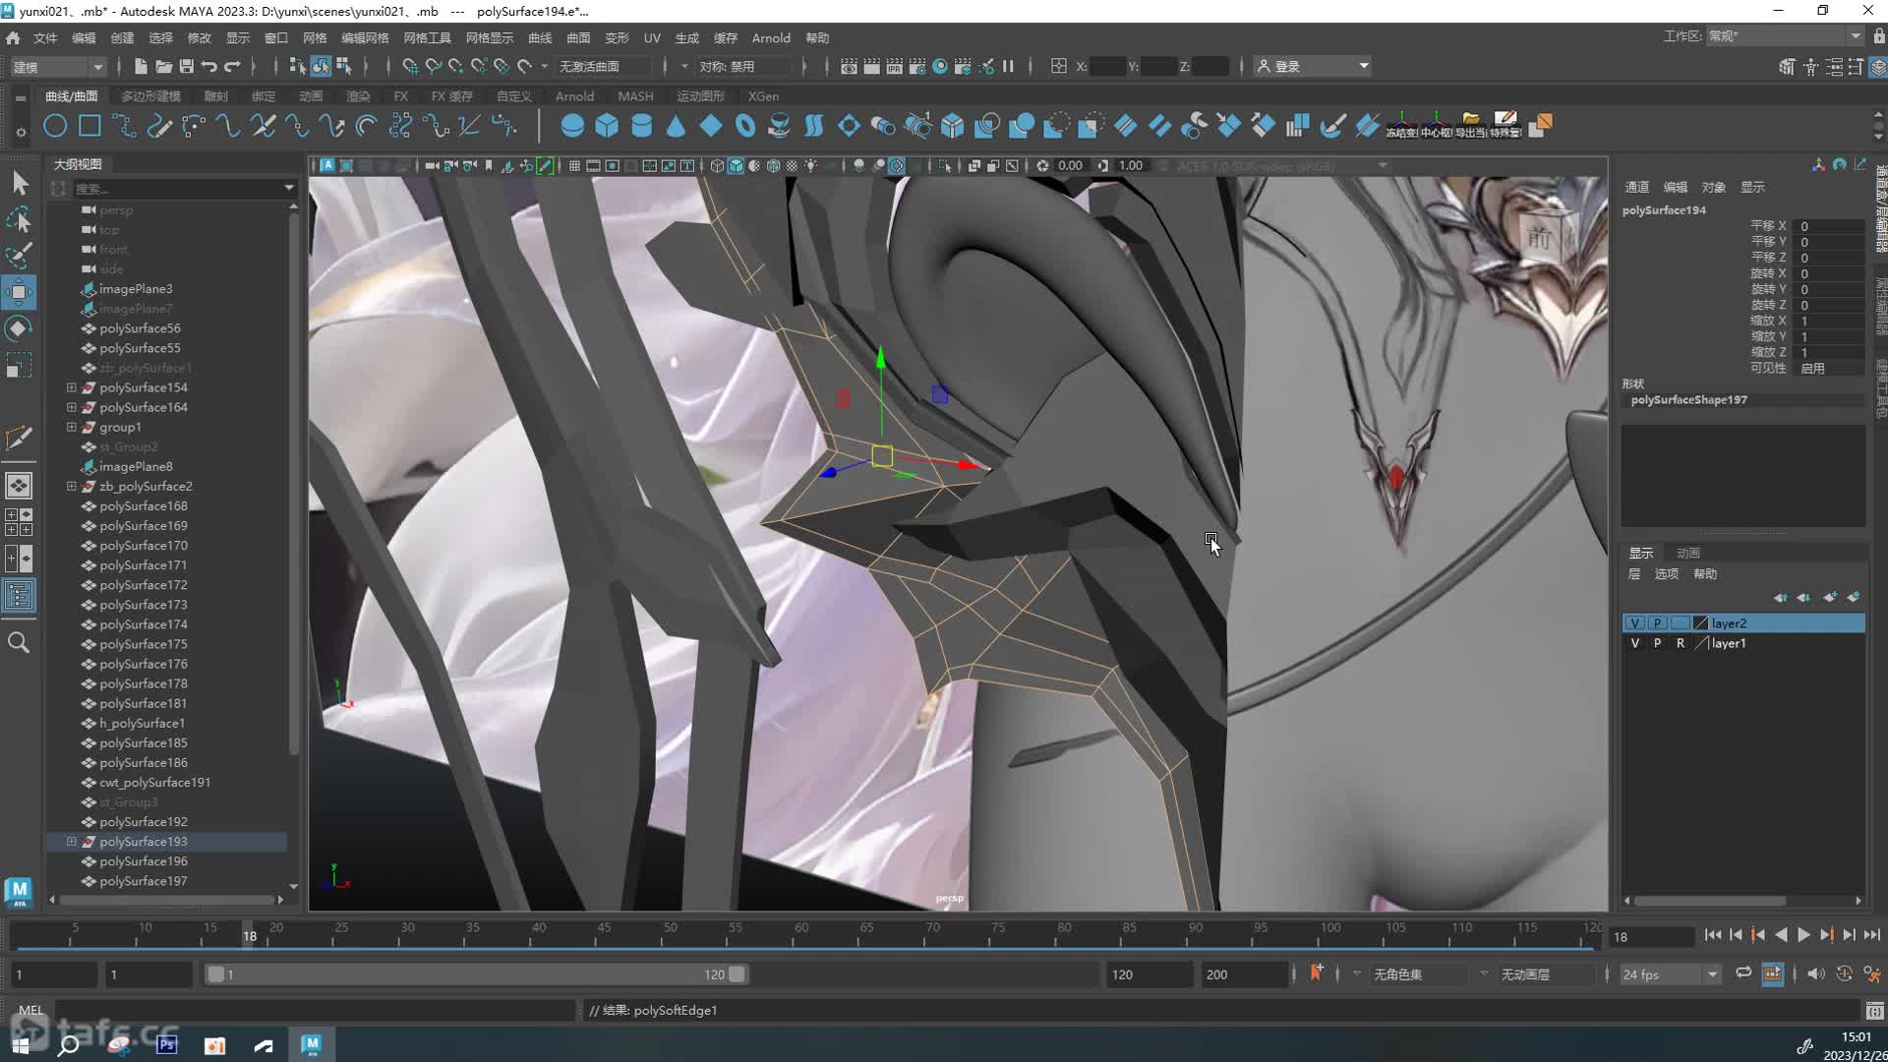Image resolution: width=1888 pixels, height=1062 pixels.
Task: Activate the Scale tool
Action: tap(20, 365)
